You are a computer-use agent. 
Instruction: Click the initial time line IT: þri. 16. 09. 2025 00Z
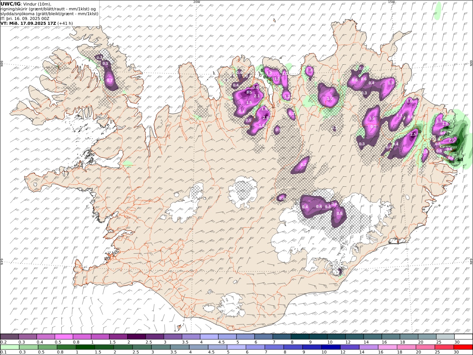(25, 18)
